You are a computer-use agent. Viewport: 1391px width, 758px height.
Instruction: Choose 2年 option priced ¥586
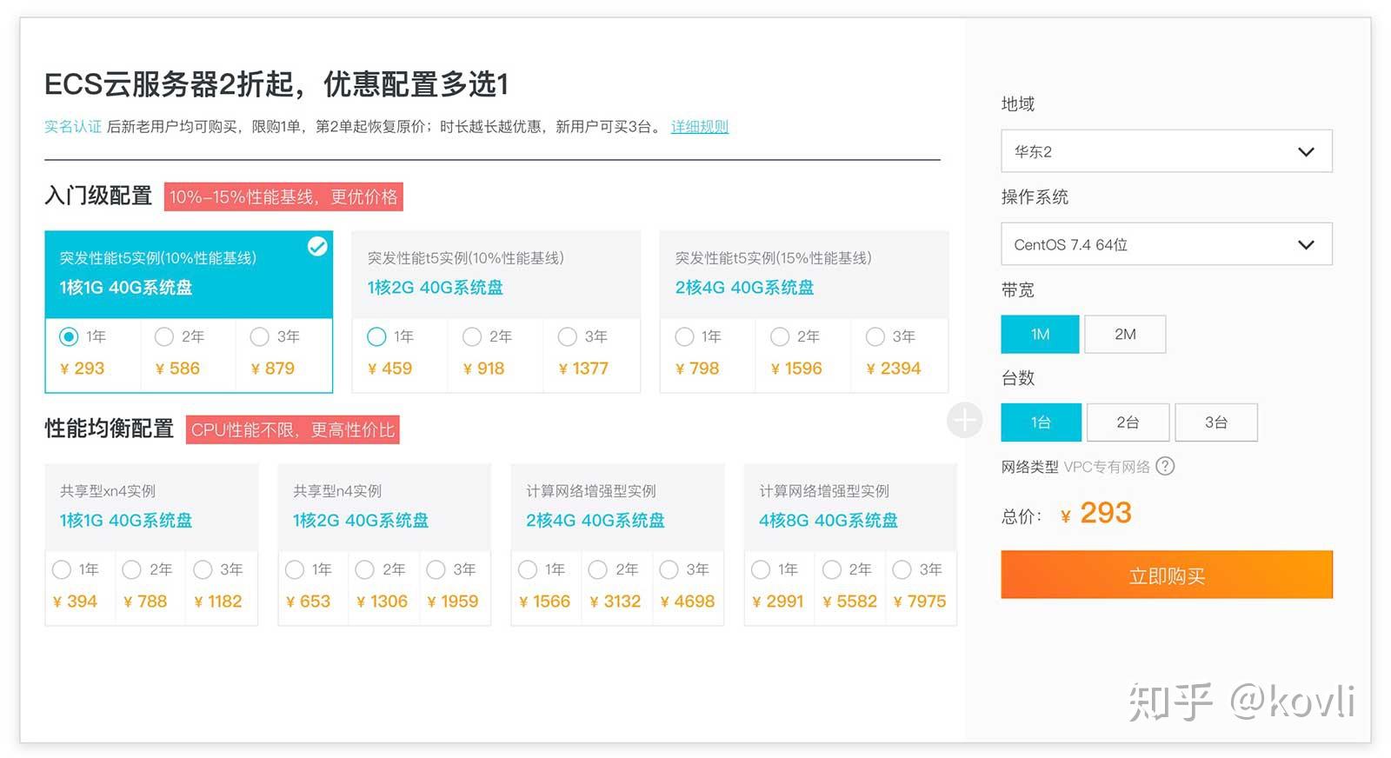(164, 336)
